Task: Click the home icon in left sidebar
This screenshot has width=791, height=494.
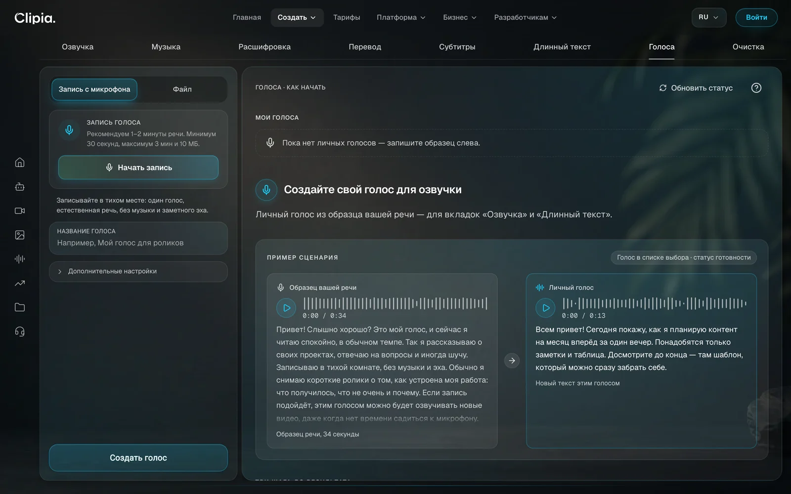Action: point(20,163)
